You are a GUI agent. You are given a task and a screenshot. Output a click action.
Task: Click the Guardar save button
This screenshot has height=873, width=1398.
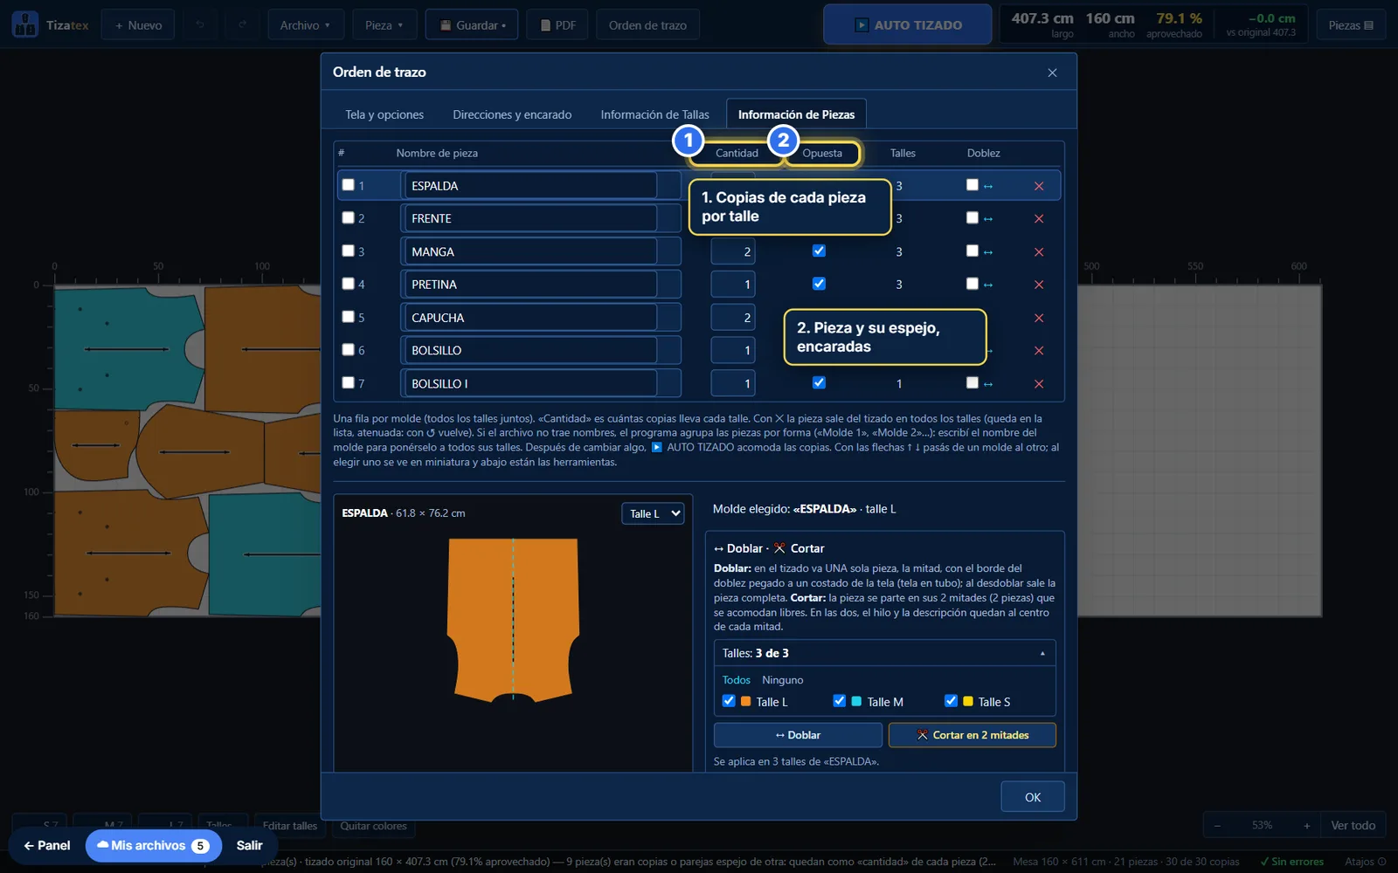click(x=472, y=25)
